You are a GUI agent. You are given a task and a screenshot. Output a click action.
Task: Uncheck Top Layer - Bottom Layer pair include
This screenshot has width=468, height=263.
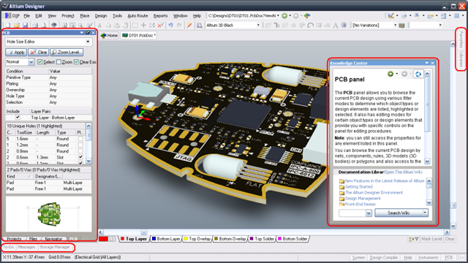[18, 118]
